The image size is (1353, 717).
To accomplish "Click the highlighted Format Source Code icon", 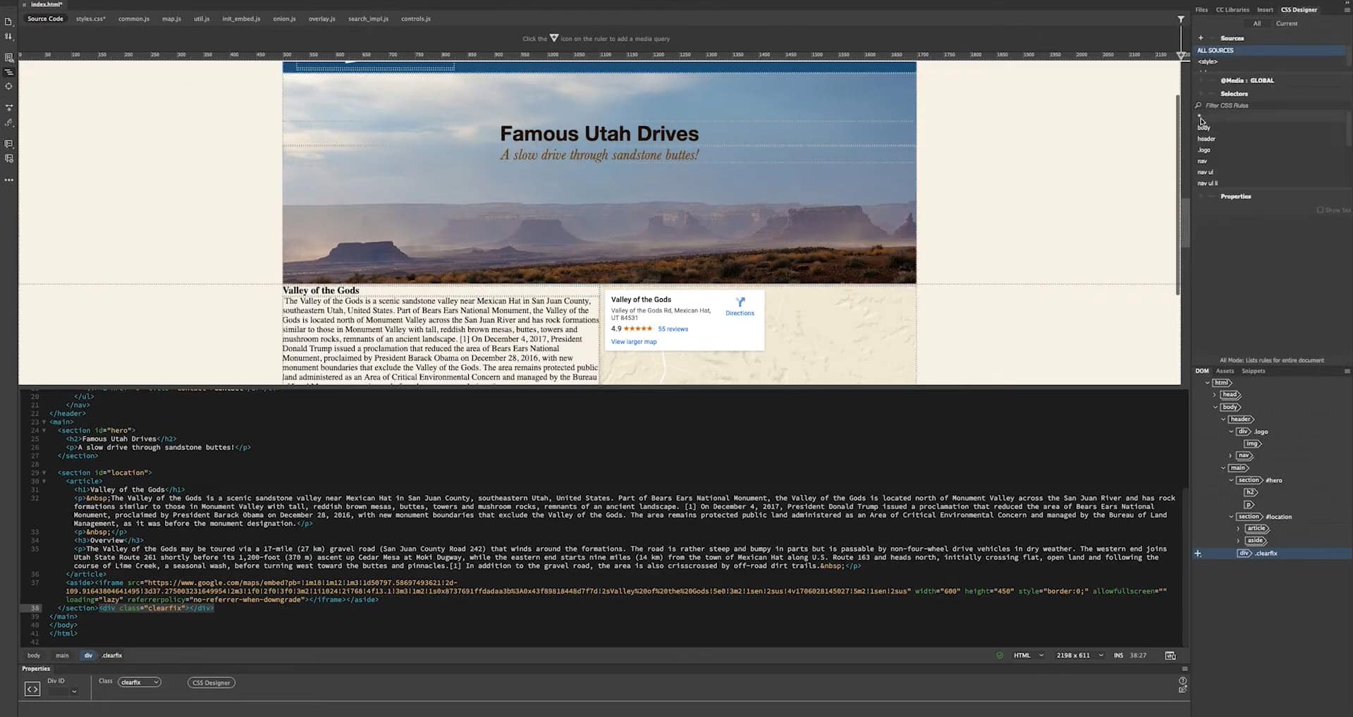I will 8,71.
